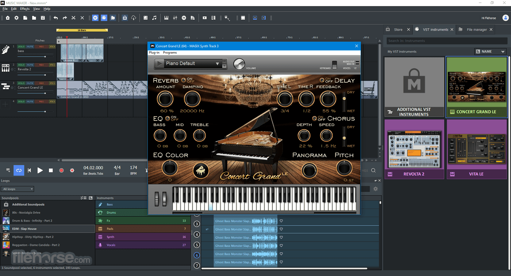Screen dimensions: 511x276
Task: Open the FX dropdown on Revolta 2 track
Action: tap(52, 65)
